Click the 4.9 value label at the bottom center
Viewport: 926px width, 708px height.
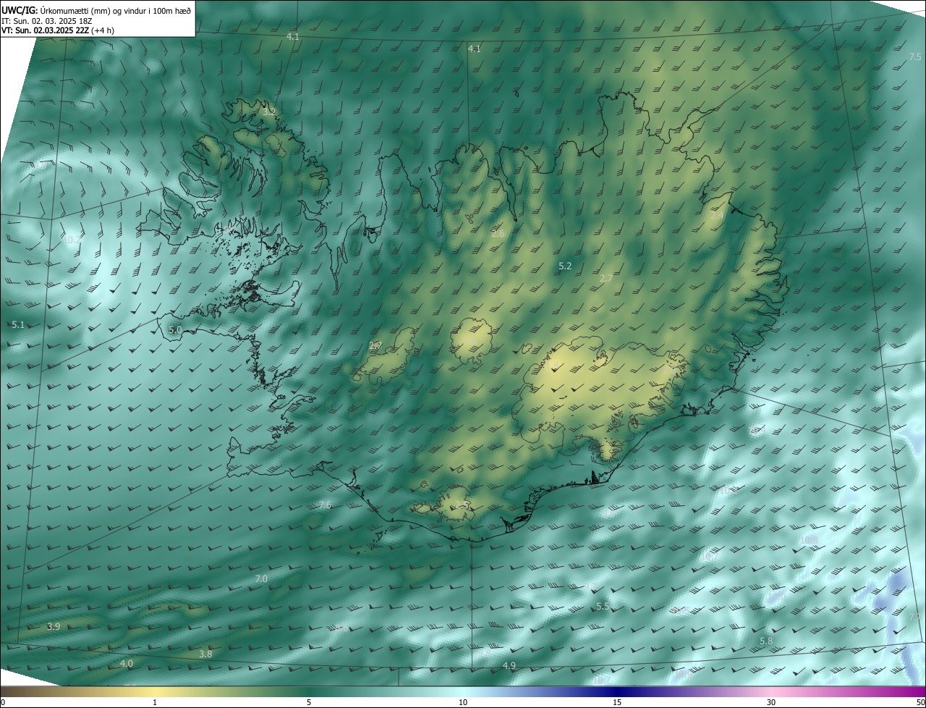click(x=509, y=666)
